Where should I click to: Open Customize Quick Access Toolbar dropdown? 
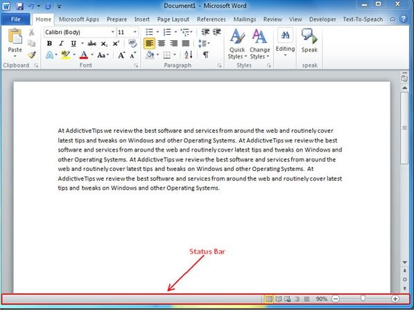[59, 6]
